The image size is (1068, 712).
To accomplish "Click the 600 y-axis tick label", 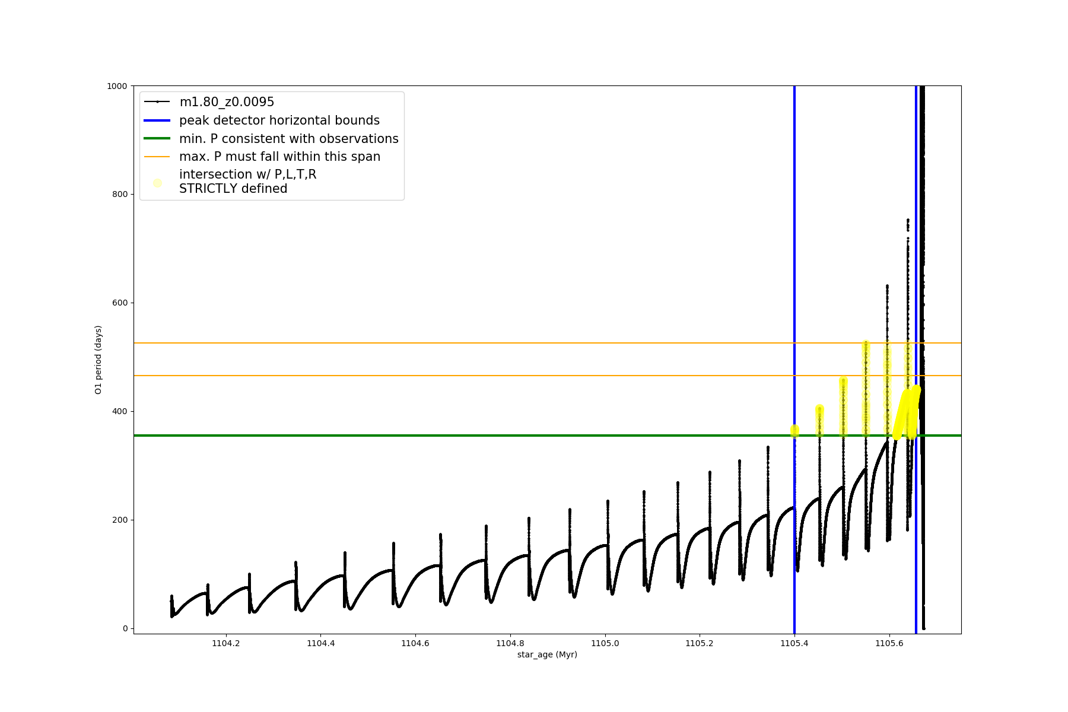I will [x=119, y=303].
